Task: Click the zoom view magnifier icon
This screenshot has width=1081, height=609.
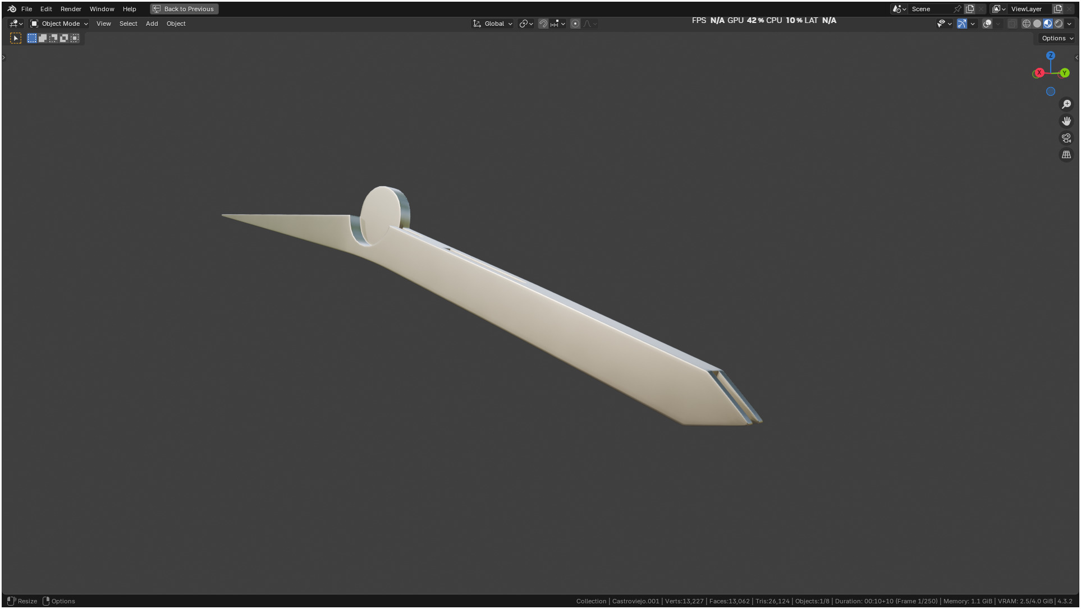Action: 1066,104
